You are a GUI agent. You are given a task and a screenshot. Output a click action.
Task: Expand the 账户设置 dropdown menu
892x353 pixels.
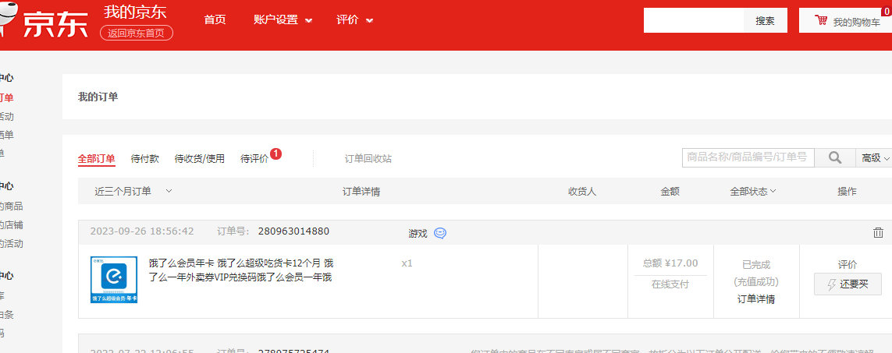[283, 19]
